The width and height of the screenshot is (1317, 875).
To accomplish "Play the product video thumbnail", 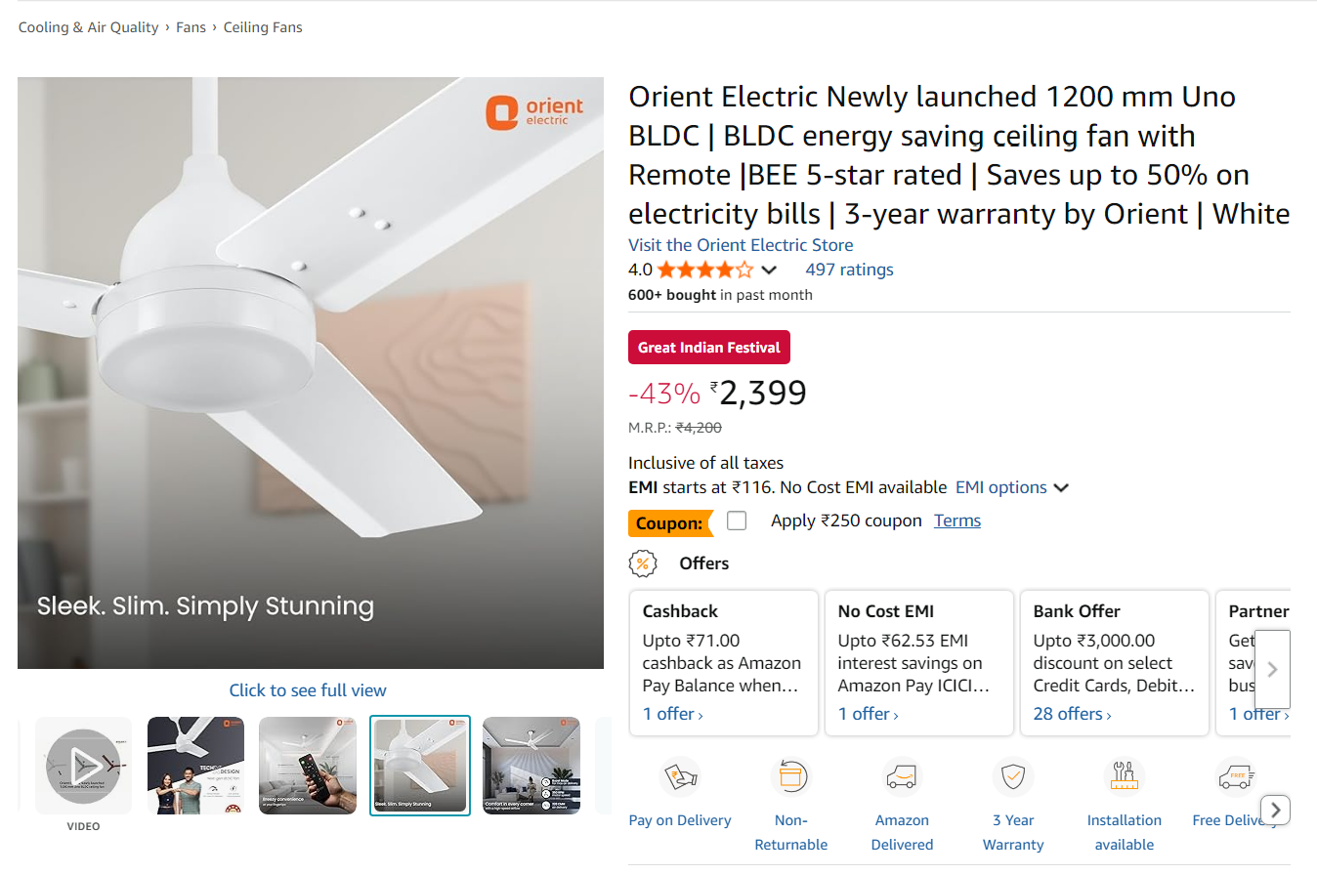I will point(83,767).
